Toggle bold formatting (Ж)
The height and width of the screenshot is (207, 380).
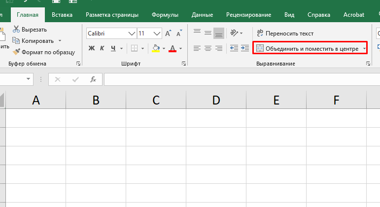92,48
